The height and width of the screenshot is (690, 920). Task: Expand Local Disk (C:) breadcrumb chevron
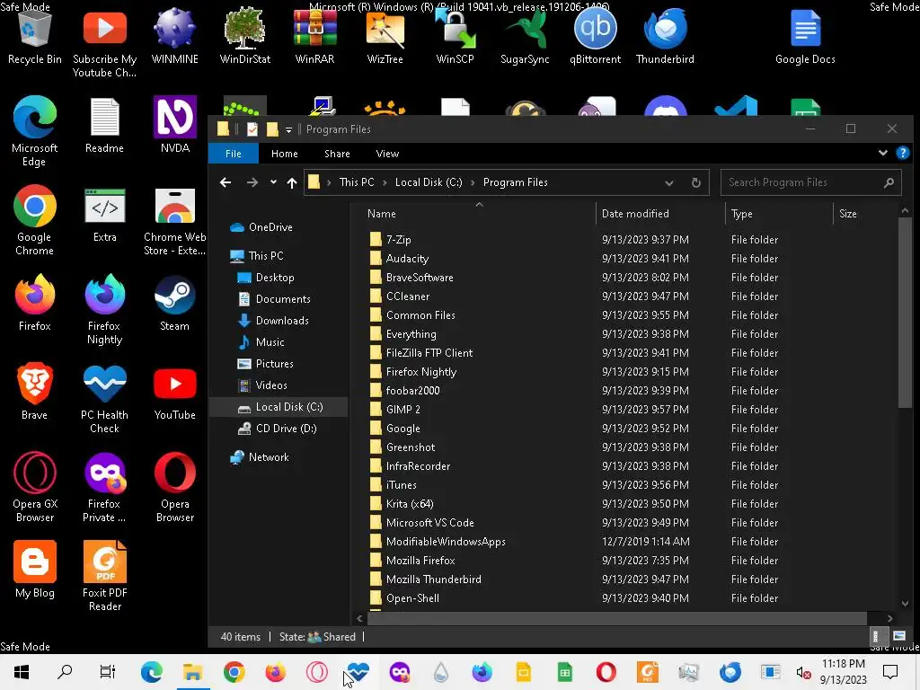[473, 182]
